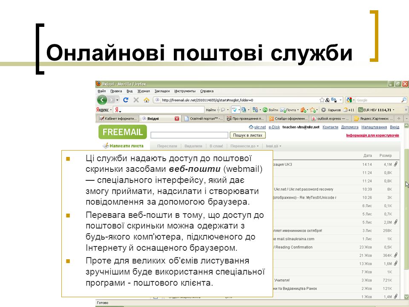The height and width of the screenshot is (307, 409).
Task: Switch to the Слайди оформленн... tab
Action: click(x=288, y=119)
